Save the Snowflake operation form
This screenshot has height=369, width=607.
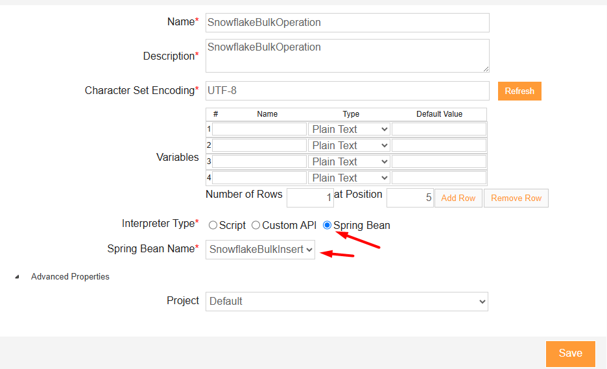tap(571, 353)
